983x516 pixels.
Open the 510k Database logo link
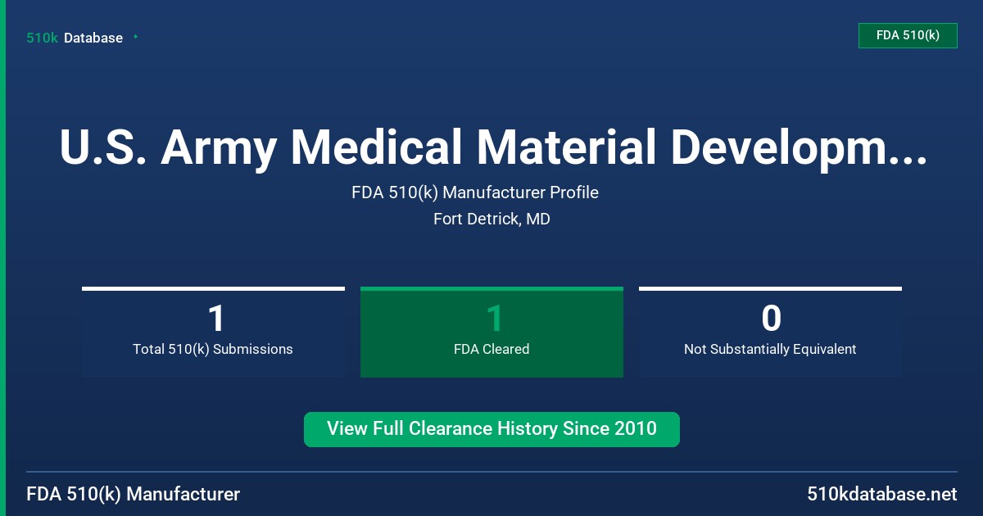tap(75, 38)
